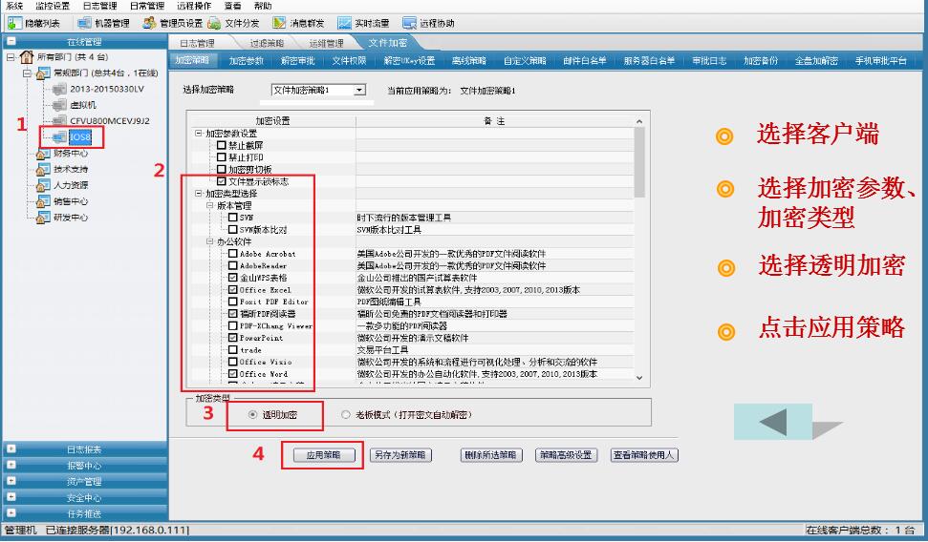Click computer icon beside IOS8
Screen dimensions: 928x542
pyautogui.click(x=59, y=136)
